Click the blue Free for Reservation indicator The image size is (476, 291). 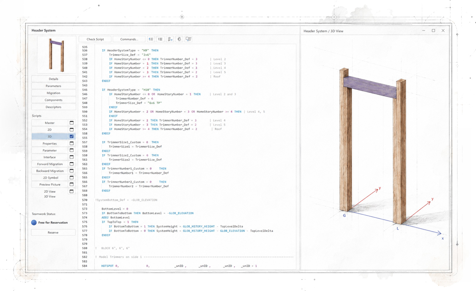point(34,223)
